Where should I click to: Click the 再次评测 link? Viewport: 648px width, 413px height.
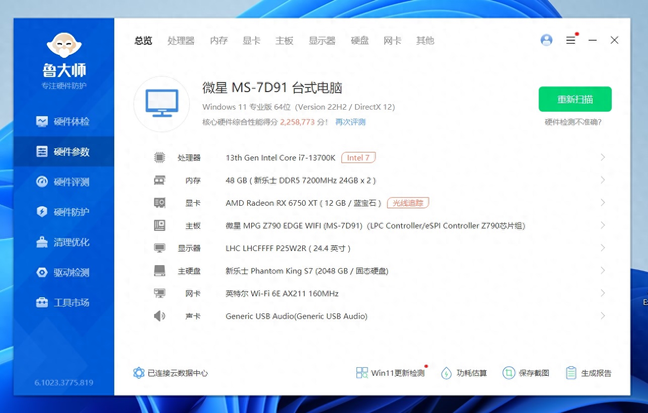click(x=350, y=122)
